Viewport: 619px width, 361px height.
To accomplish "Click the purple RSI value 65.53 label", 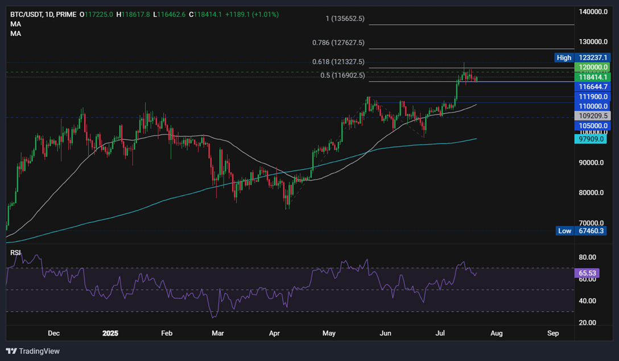I will coord(588,273).
